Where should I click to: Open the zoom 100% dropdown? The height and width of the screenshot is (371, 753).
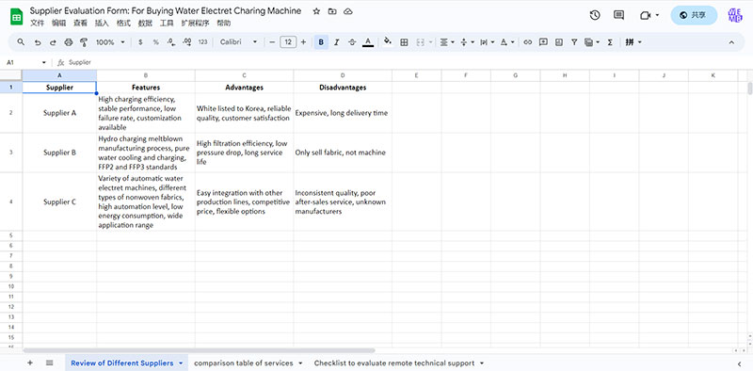(x=110, y=42)
